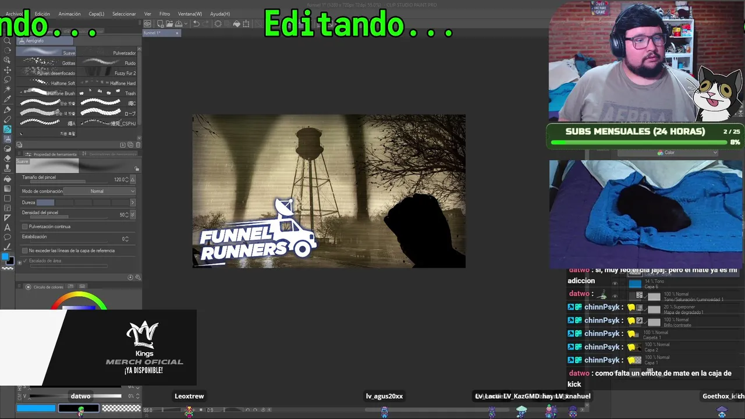Open the Capa(L) menu

point(97,14)
